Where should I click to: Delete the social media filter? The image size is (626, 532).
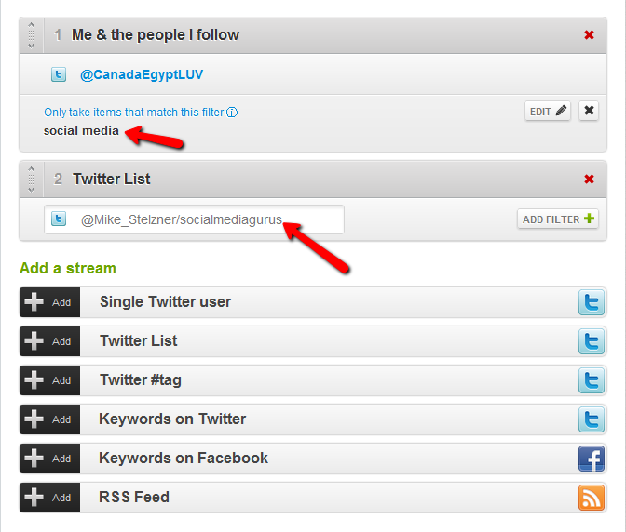pos(589,111)
